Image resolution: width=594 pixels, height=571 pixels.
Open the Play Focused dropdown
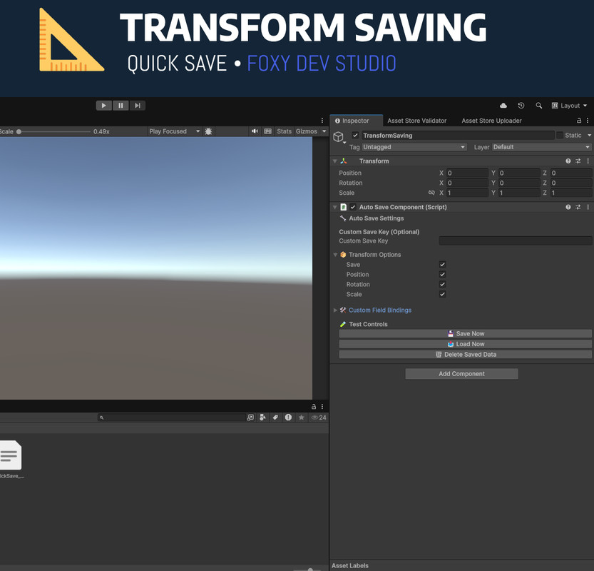[174, 131]
